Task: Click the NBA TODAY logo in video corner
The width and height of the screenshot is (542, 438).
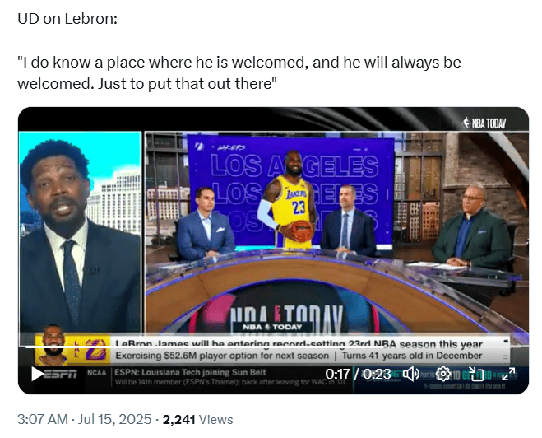Action: click(484, 123)
